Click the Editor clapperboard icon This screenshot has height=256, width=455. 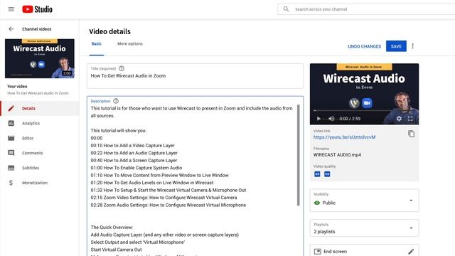[x=11, y=138]
